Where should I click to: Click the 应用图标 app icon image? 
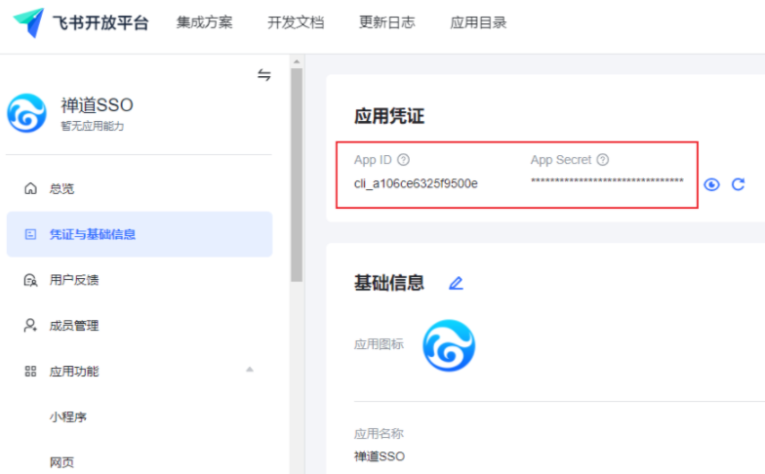(x=449, y=345)
